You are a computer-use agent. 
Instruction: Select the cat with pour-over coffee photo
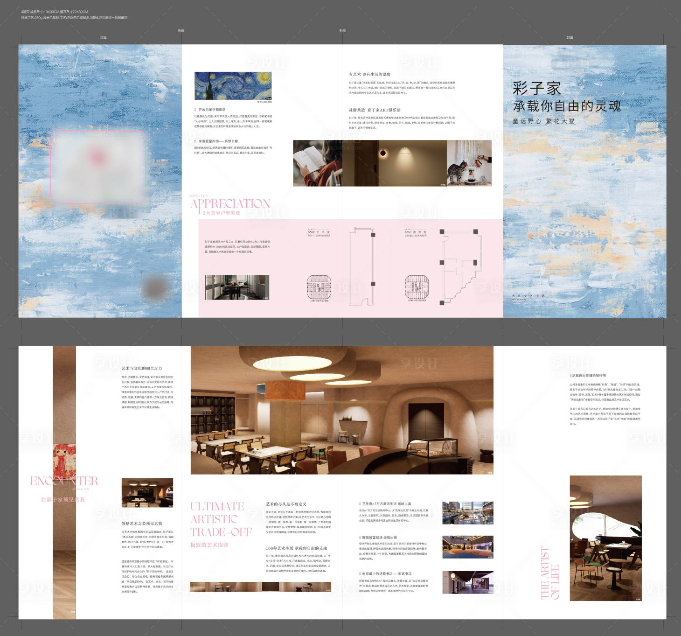click(x=469, y=163)
